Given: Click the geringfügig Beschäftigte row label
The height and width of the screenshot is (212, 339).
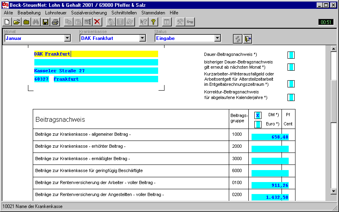Looking at the screenshot, I should point(89,171).
